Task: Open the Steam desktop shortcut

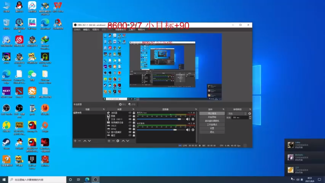Action: (x=6, y=144)
